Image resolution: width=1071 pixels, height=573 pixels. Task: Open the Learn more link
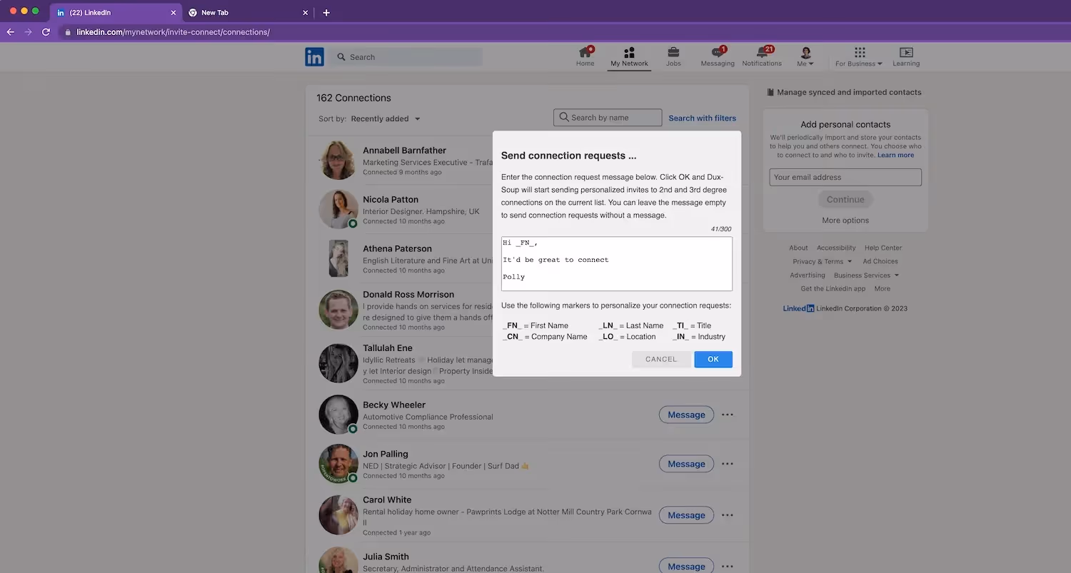pos(895,155)
